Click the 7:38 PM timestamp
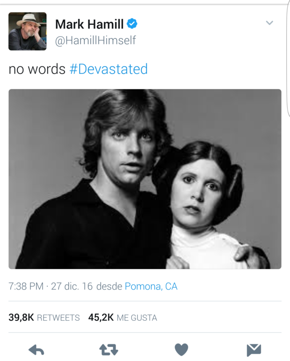 tap(26, 286)
